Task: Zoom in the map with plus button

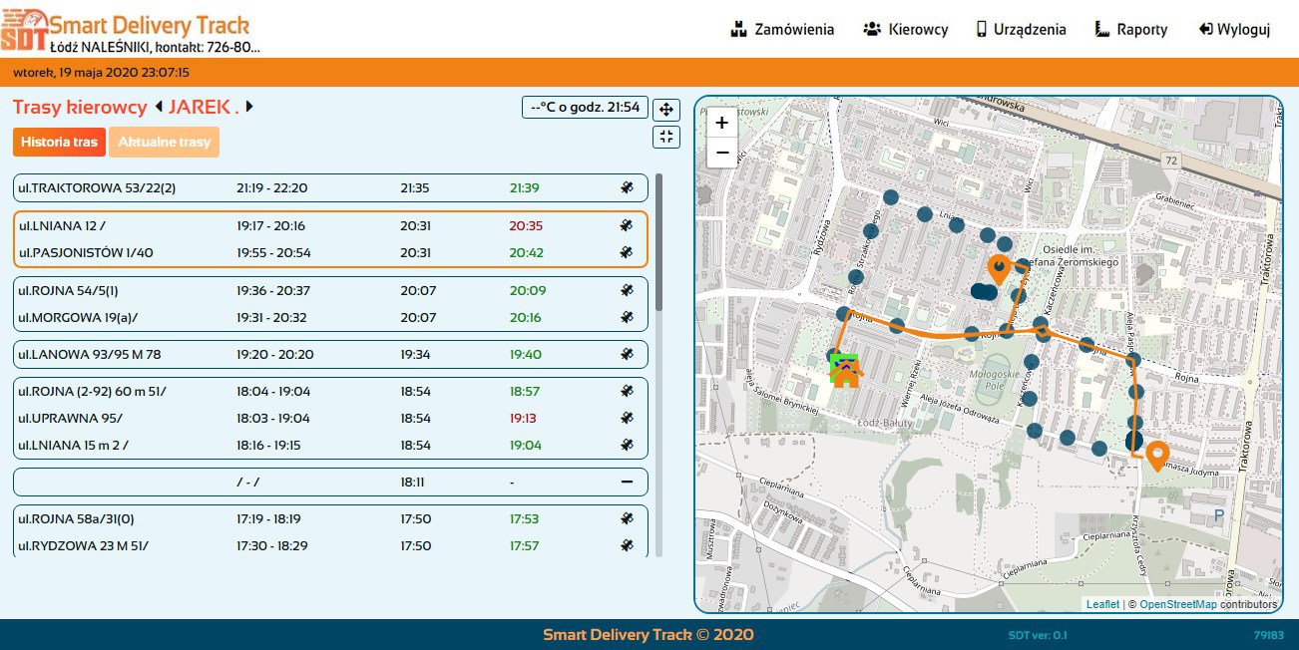Action: click(x=721, y=123)
